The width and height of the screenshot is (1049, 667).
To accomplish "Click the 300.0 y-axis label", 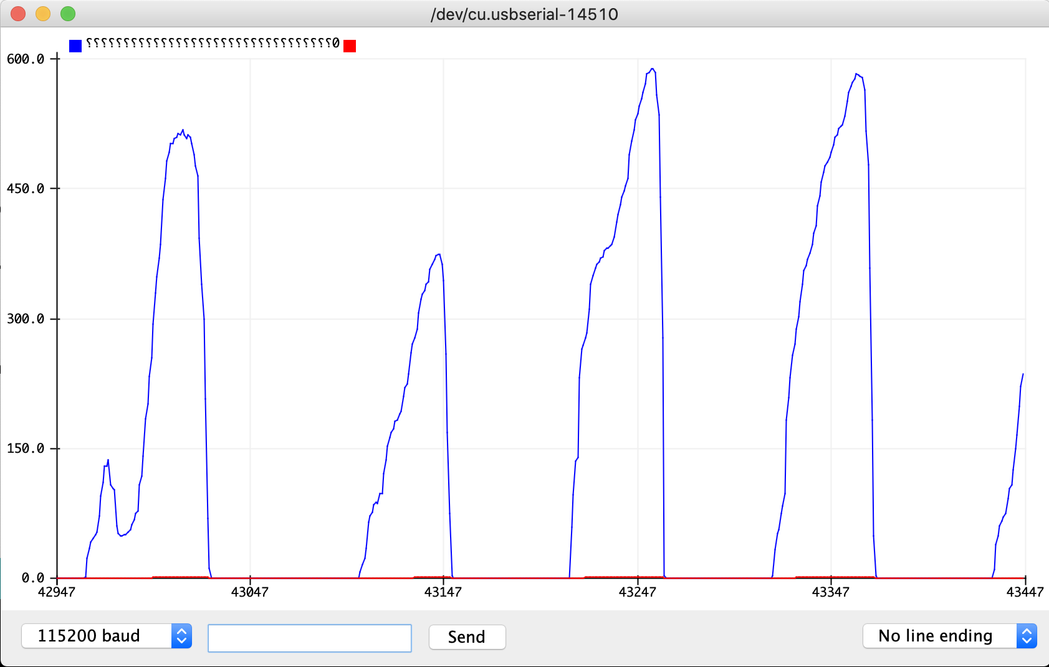I will pos(26,319).
